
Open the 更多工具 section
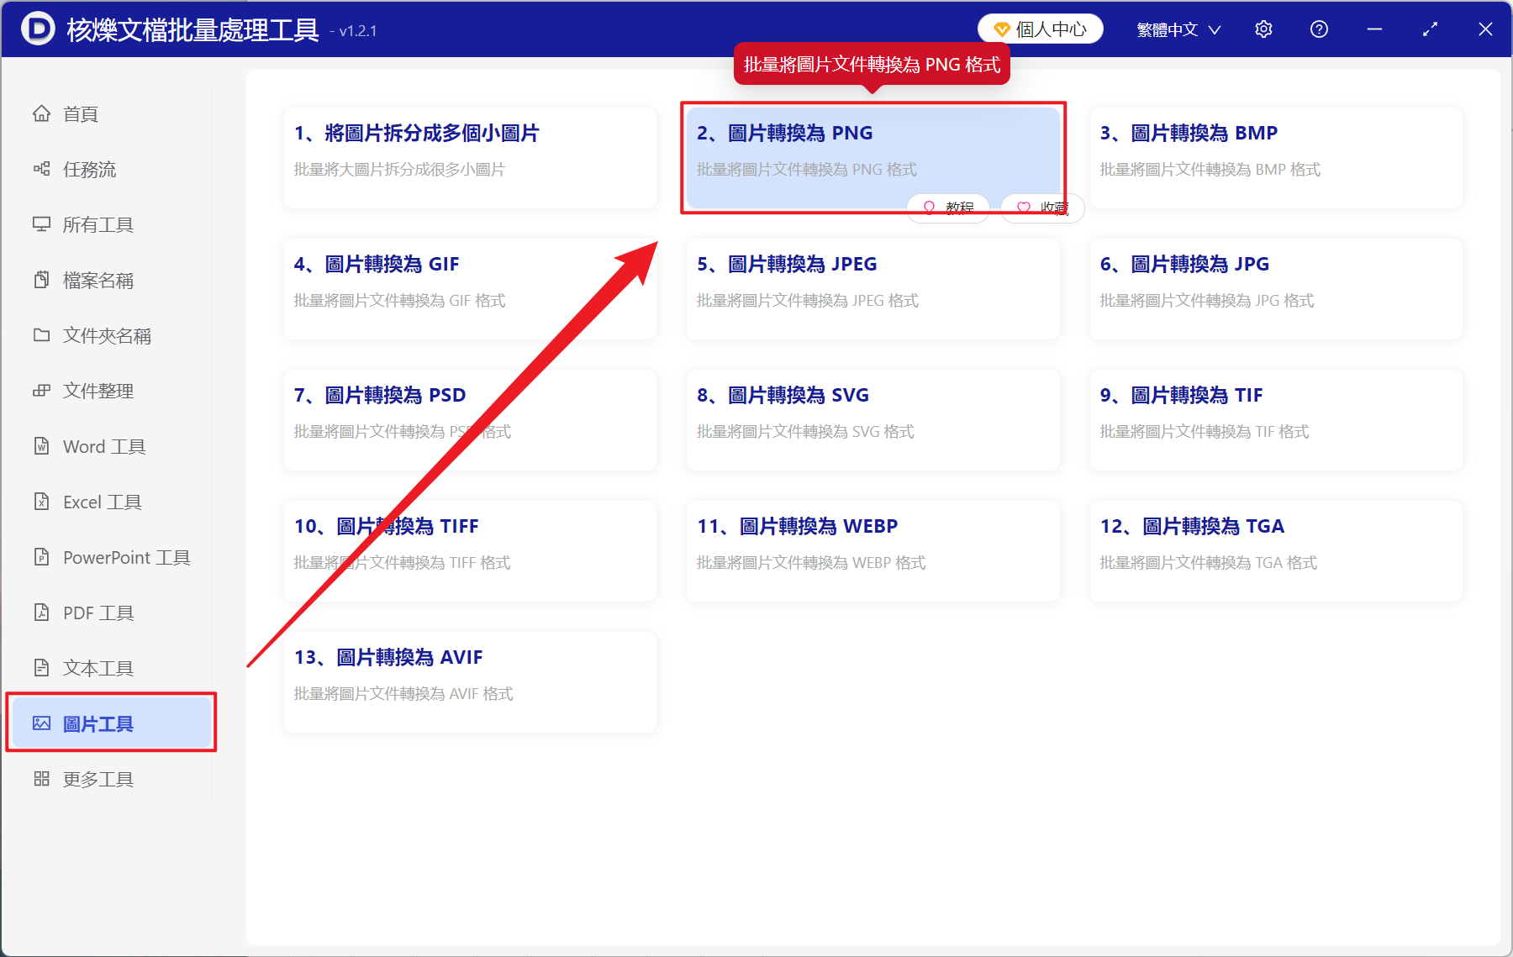tap(98, 779)
